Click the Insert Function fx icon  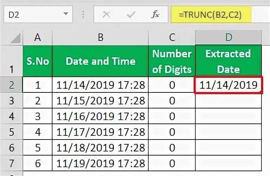[x=155, y=15]
